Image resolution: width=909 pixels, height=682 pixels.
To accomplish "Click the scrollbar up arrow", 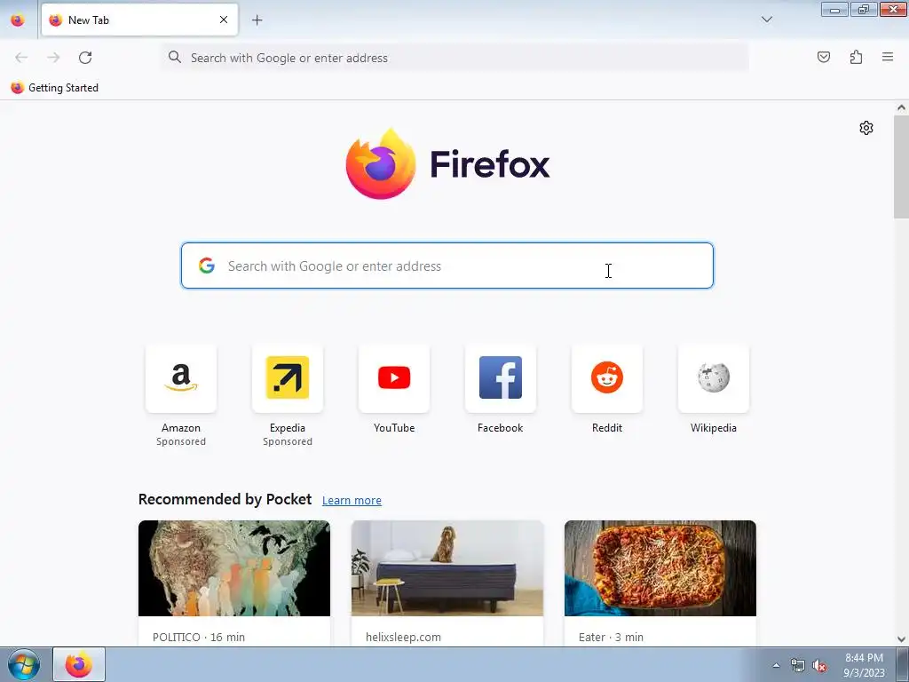I will point(901,107).
